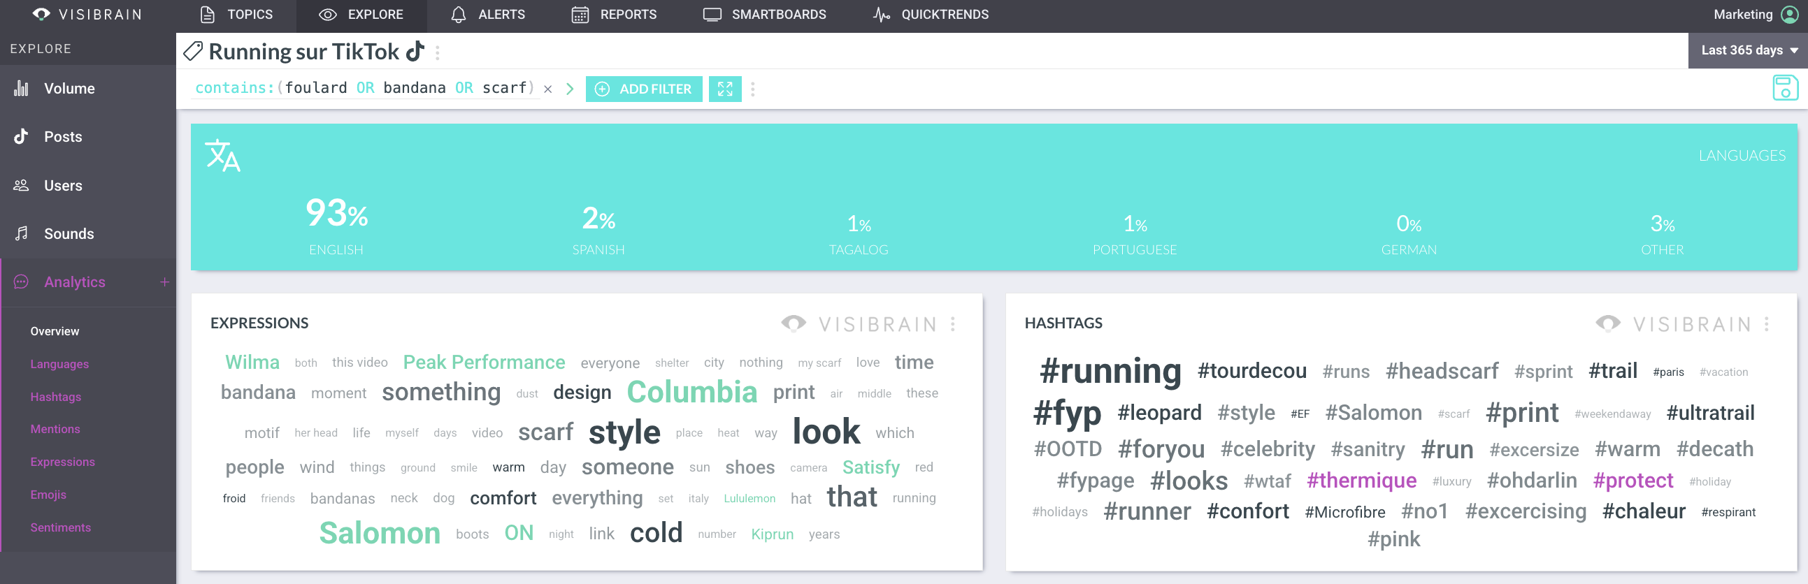Viewport: 1808px width, 584px height.
Task: Open the filter bar three-dot options menu
Action: [x=752, y=89]
